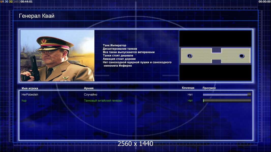Viewport: 271px width, 152px height.
Task: Click the "Генерал Квай" title text
Action: tap(37, 16)
